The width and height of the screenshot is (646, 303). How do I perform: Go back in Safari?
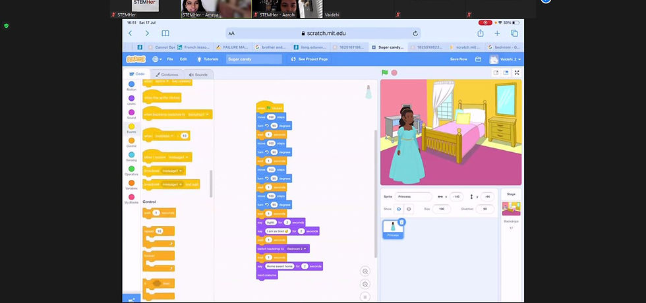point(131,34)
